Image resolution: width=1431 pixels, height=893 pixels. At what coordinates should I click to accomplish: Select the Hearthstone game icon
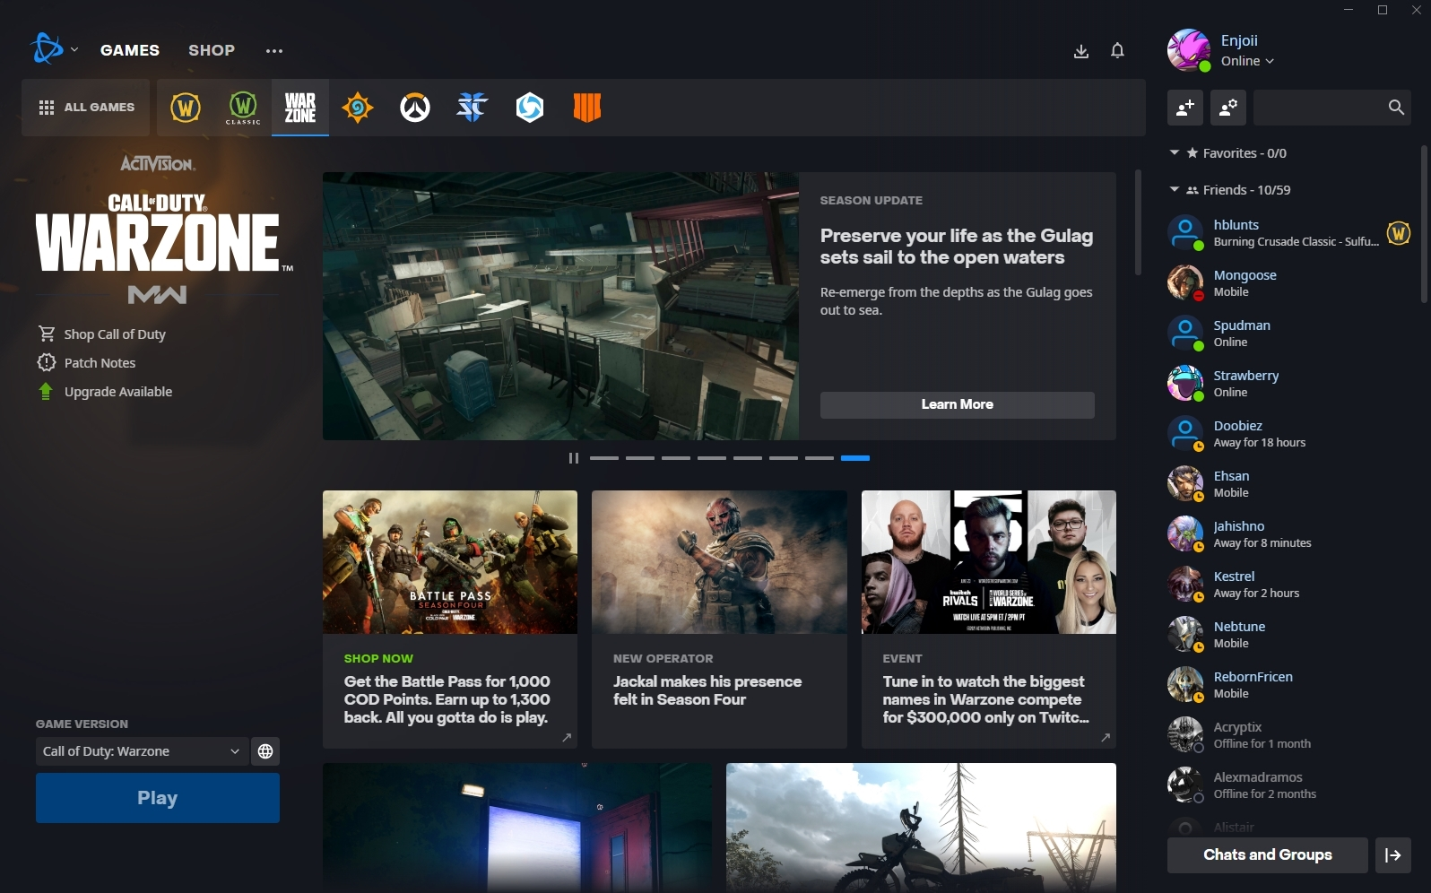(358, 108)
